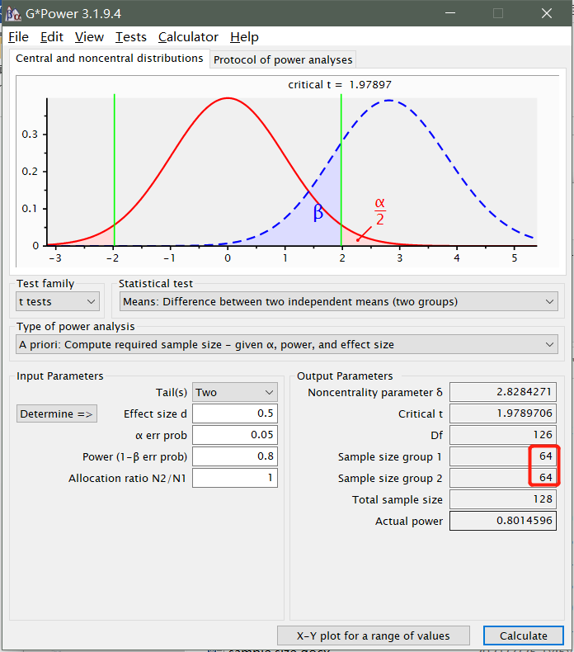Open the Tests menu
The height and width of the screenshot is (652, 574).
pos(131,37)
